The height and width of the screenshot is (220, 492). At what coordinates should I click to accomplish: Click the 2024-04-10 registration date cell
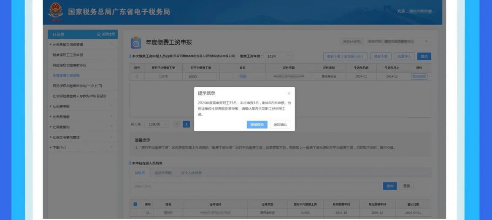click(x=413, y=213)
